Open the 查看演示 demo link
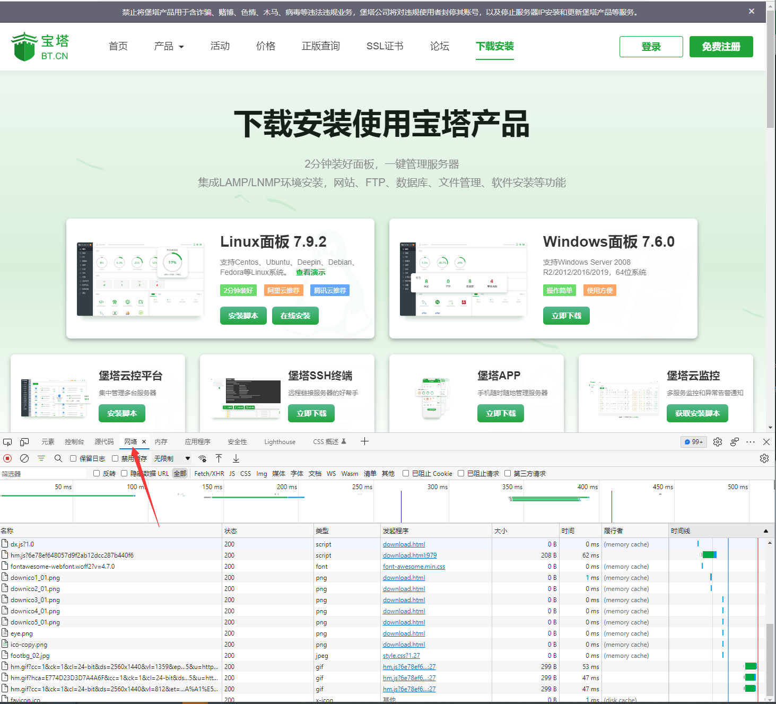This screenshot has width=776, height=704. [x=310, y=272]
